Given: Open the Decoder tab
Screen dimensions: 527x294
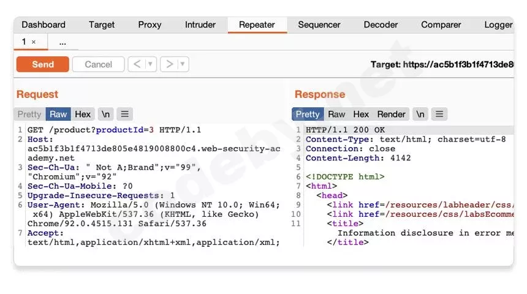Looking at the screenshot, I should click(x=381, y=24).
